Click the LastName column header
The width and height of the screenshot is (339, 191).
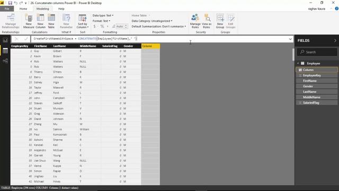tap(65, 46)
